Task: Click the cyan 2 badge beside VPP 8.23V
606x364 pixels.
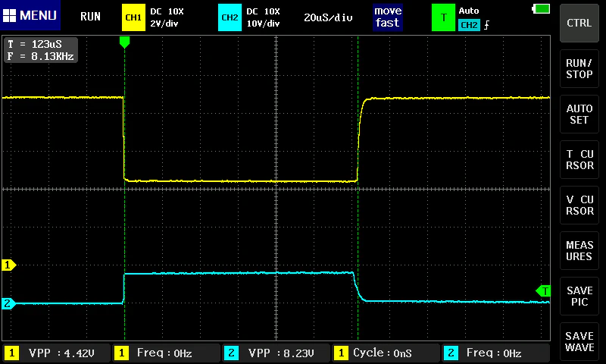Action: click(x=231, y=353)
